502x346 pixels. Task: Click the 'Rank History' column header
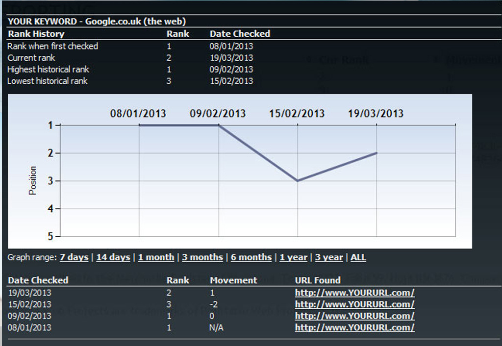(36, 34)
